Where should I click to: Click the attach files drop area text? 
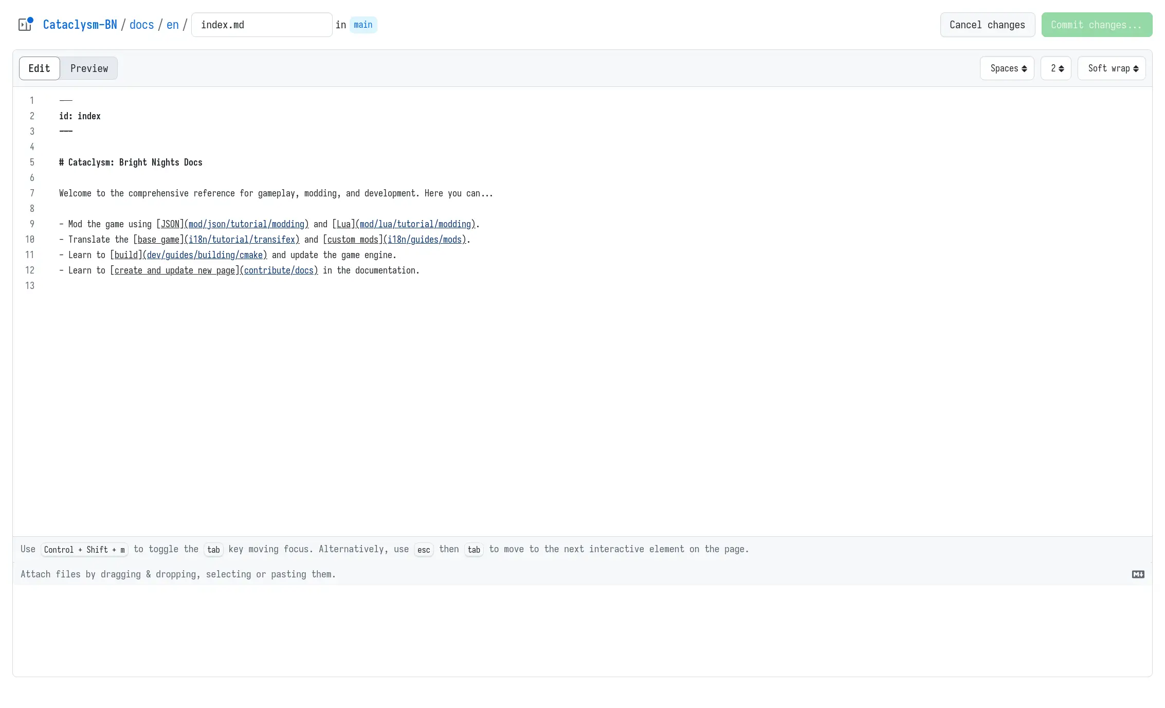click(x=178, y=574)
